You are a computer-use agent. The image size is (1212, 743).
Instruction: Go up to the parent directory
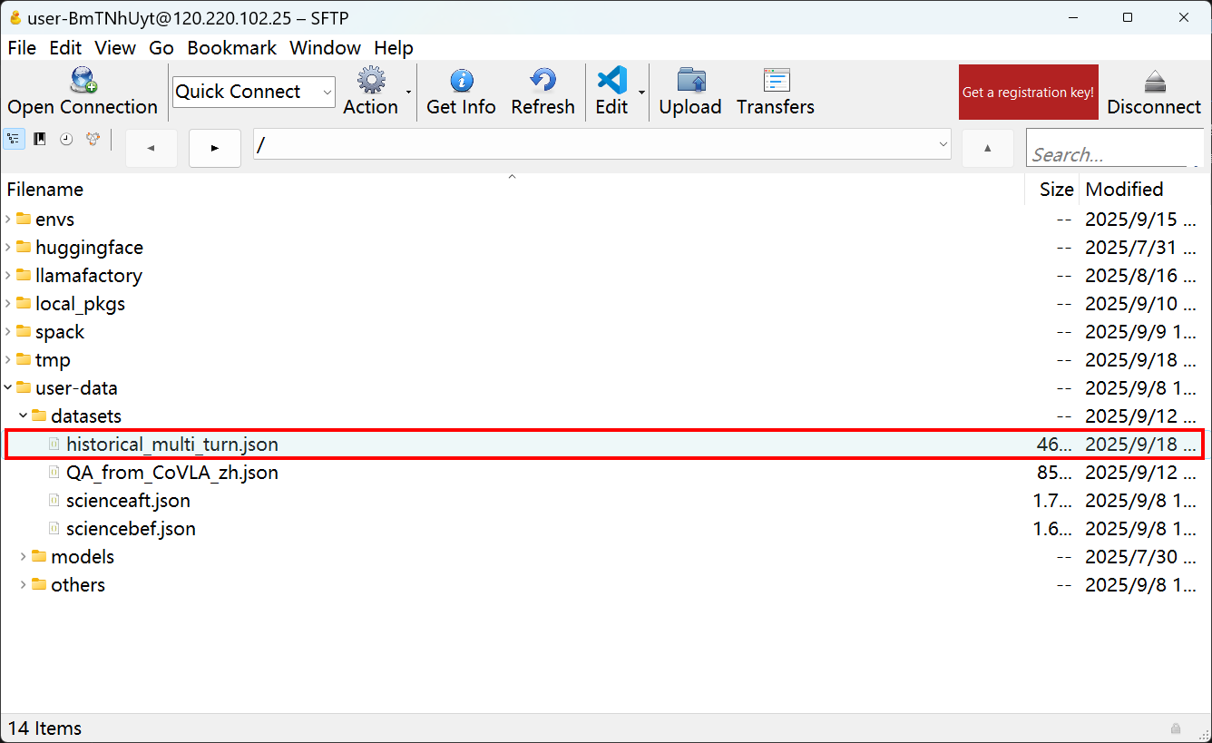(987, 148)
